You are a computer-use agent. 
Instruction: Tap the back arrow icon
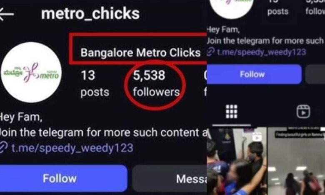pos(6,14)
